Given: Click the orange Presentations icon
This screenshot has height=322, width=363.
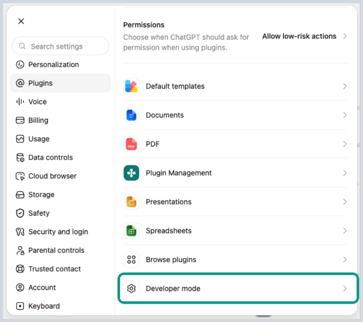Looking at the screenshot, I should pyautogui.click(x=131, y=201).
